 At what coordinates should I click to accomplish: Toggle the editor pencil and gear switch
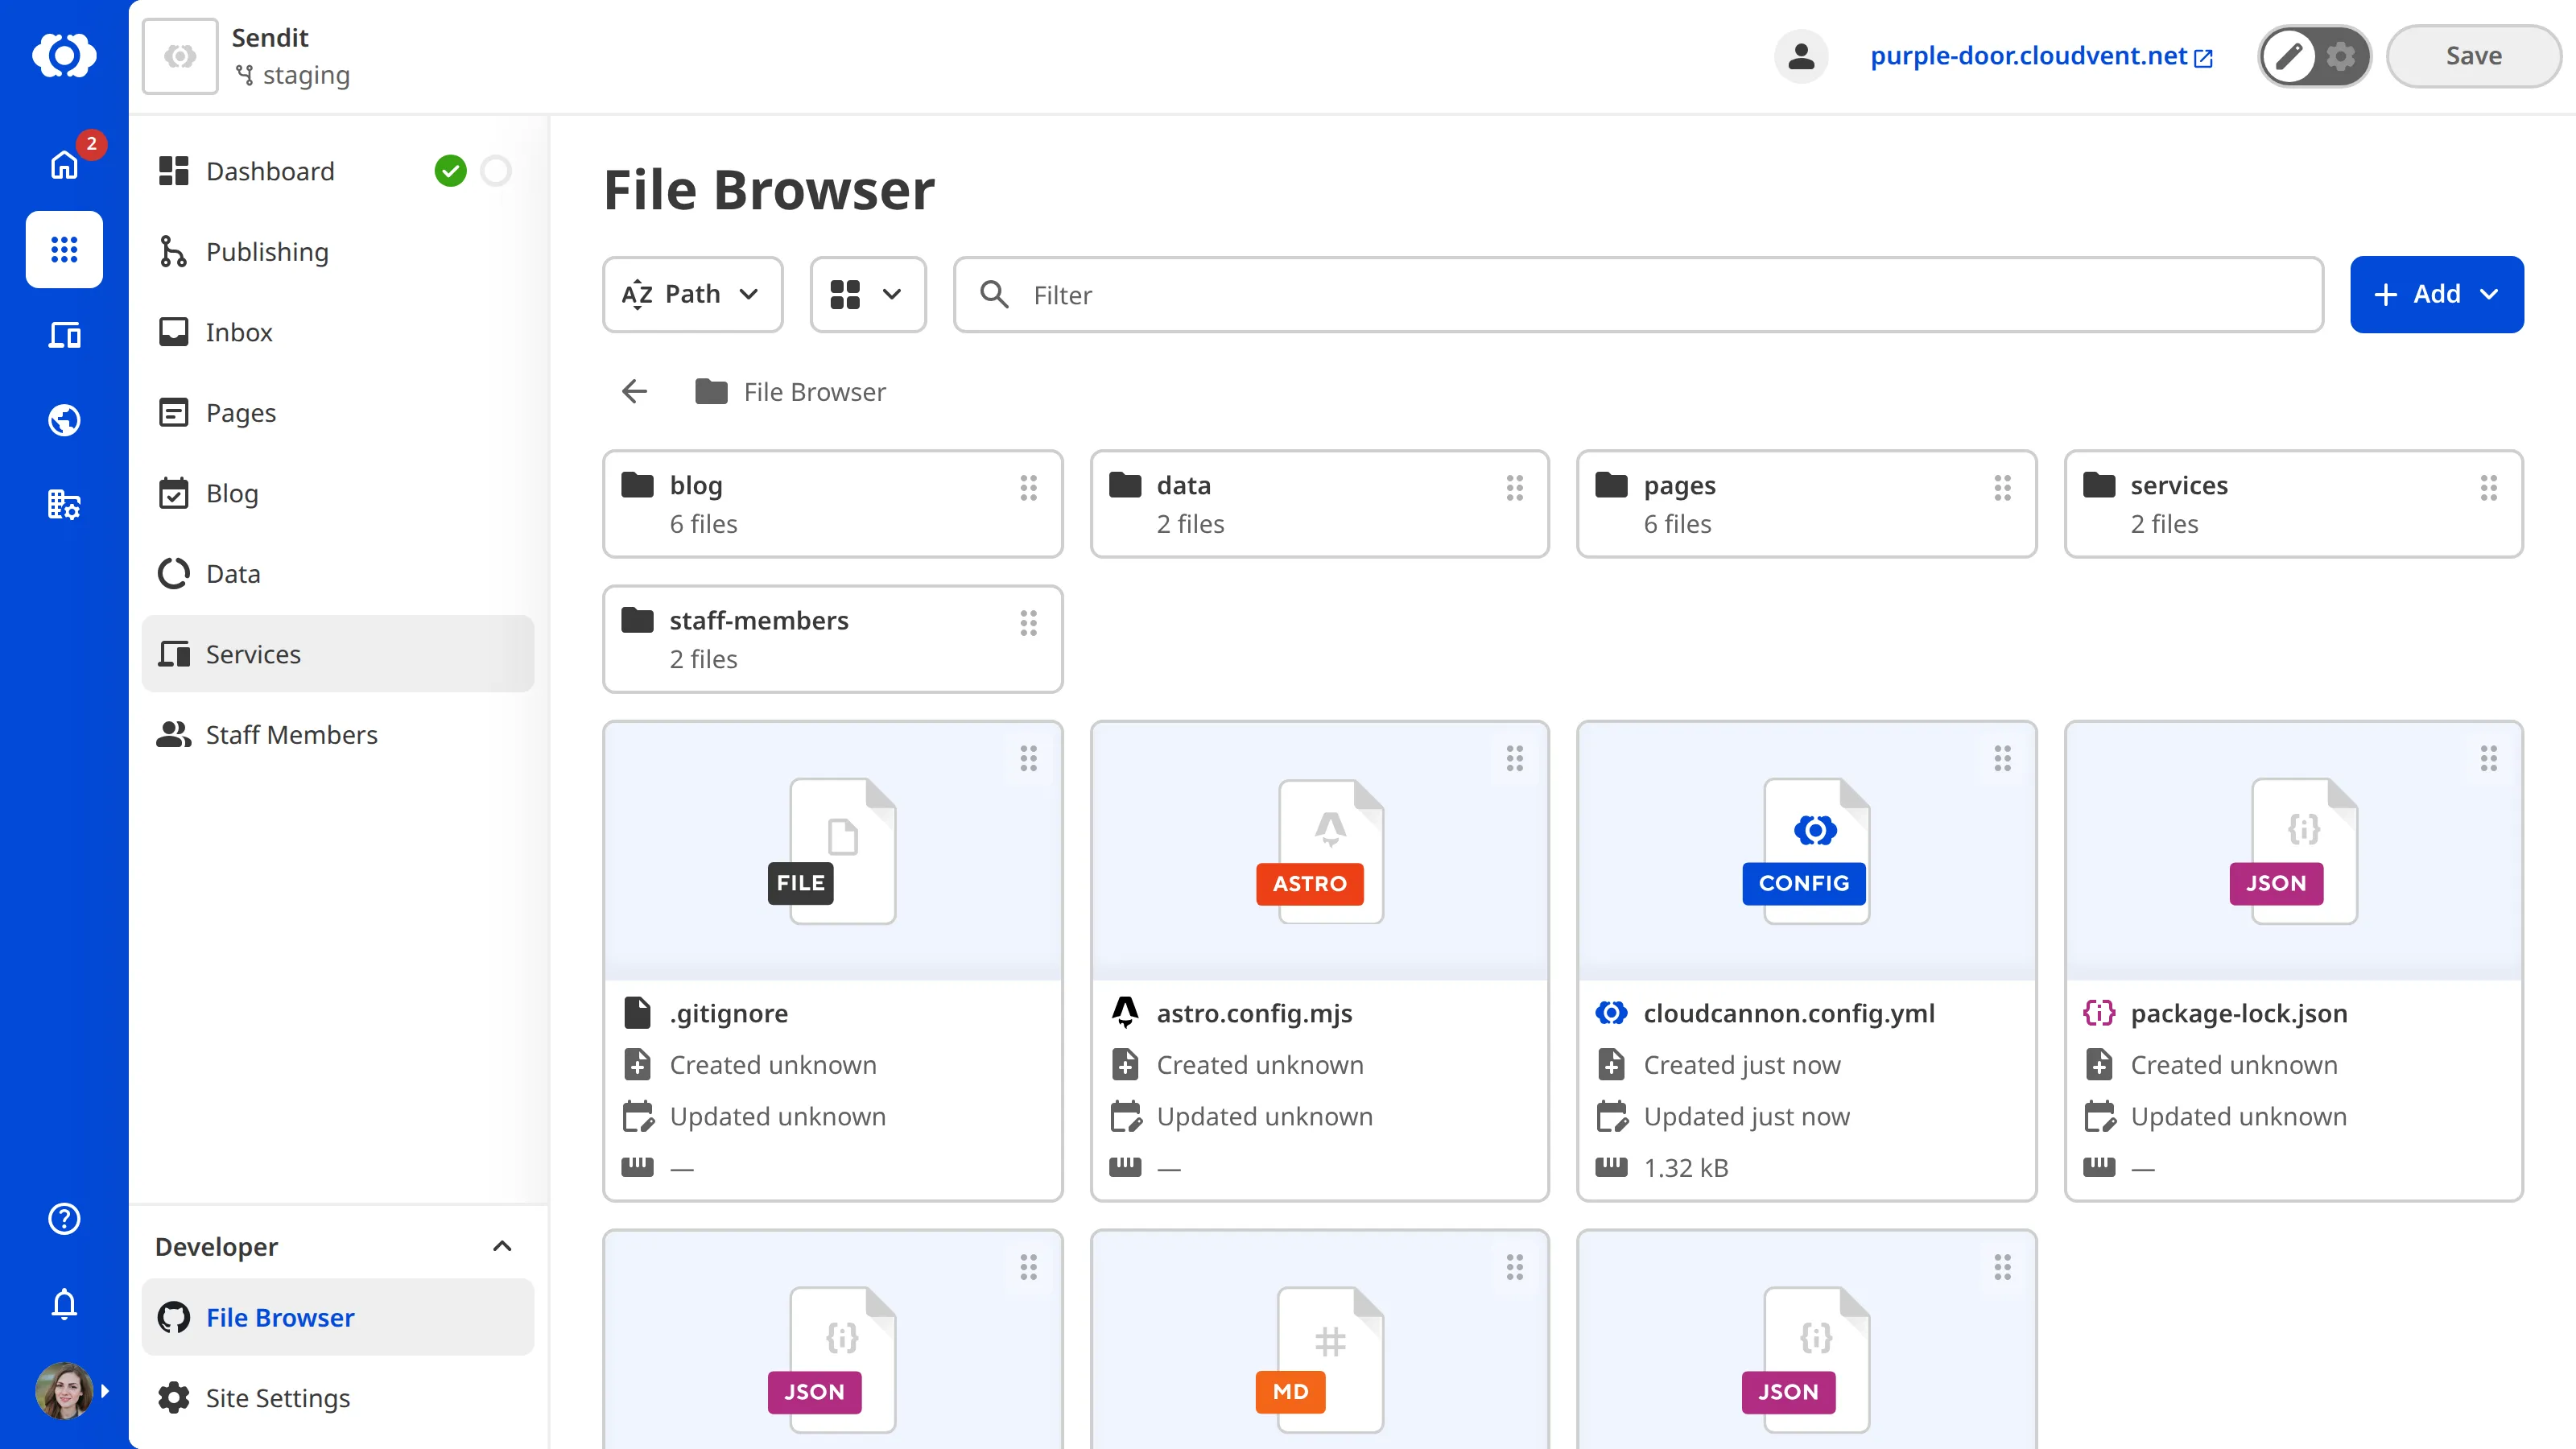click(2314, 56)
